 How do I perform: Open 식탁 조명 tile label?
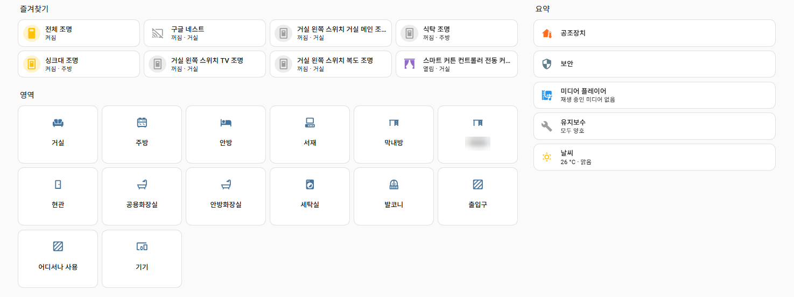click(x=437, y=30)
